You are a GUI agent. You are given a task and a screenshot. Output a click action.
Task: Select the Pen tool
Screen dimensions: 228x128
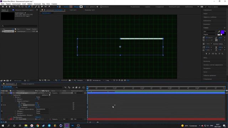click(29, 7)
